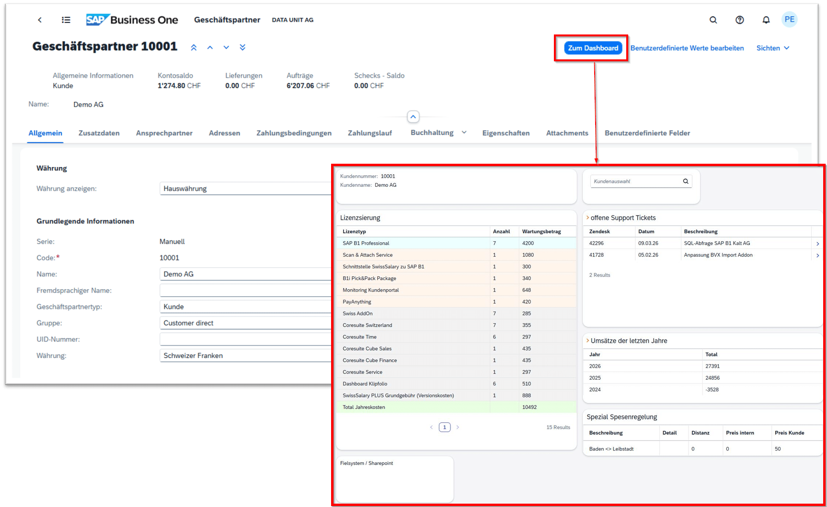The height and width of the screenshot is (507, 827).
Task: Click the UID-Nummer input field
Action: (x=245, y=339)
